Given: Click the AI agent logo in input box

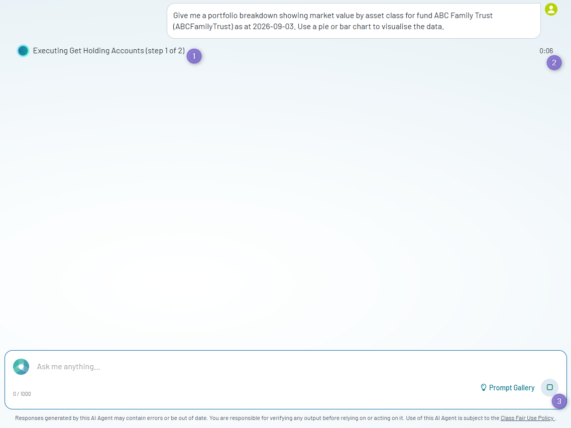Looking at the screenshot, I should point(21,367).
